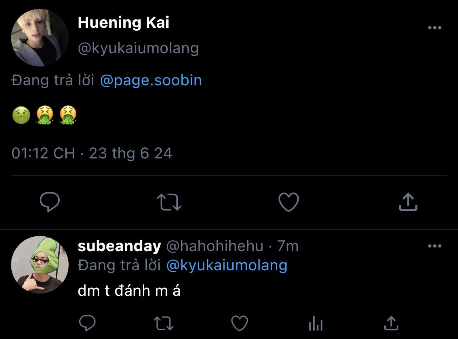458x339 pixels.
Task: Open the @page.soobin mention link
Action: tap(151, 81)
